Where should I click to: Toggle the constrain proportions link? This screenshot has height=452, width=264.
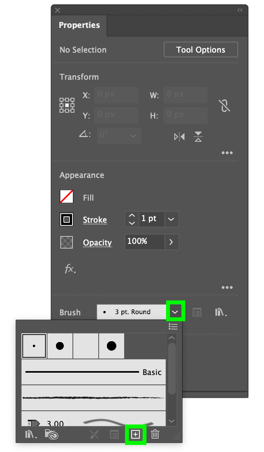(224, 106)
